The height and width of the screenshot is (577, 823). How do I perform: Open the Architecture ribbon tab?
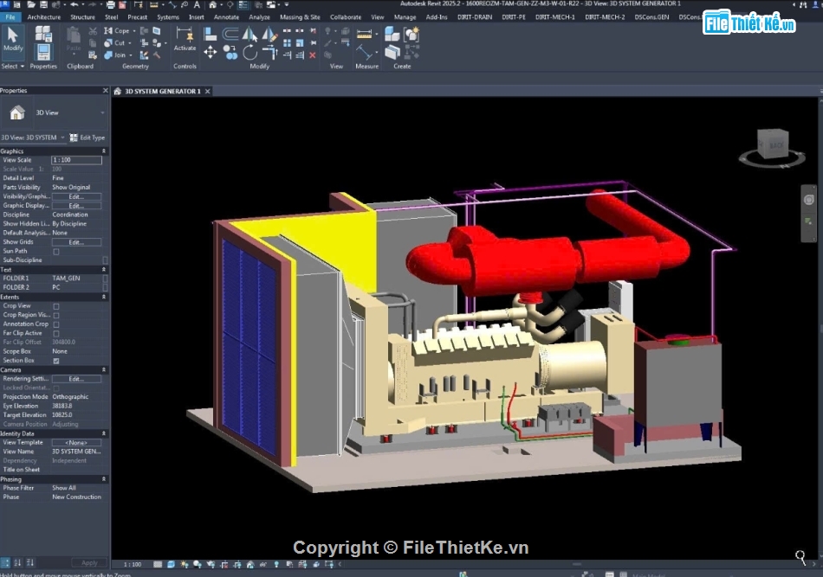click(x=44, y=16)
